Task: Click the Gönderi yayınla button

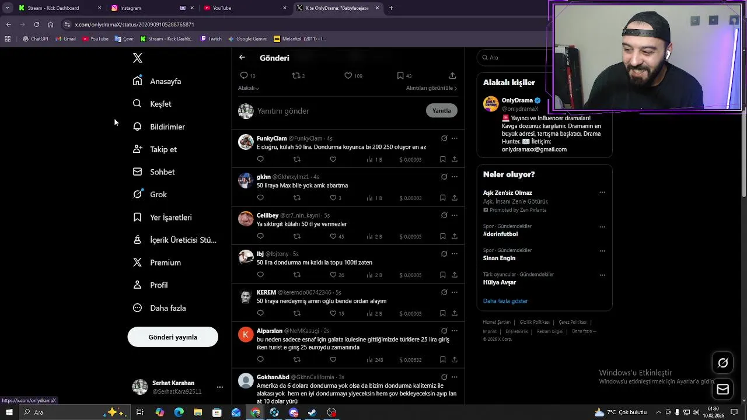Action: (x=173, y=337)
